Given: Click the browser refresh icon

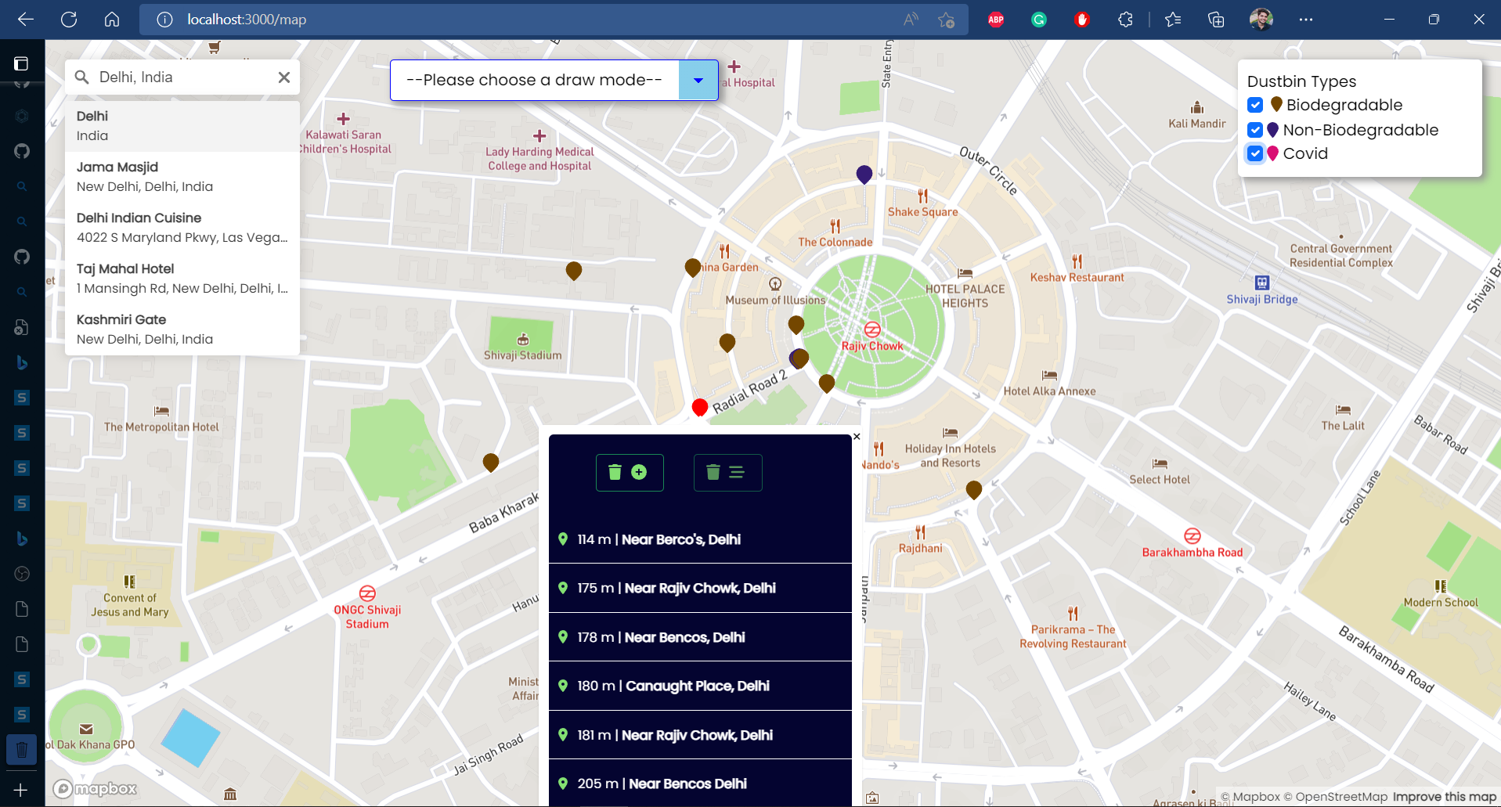Looking at the screenshot, I should click(x=68, y=20).
